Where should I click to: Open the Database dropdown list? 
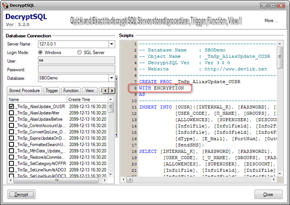(x=112, y=78)
